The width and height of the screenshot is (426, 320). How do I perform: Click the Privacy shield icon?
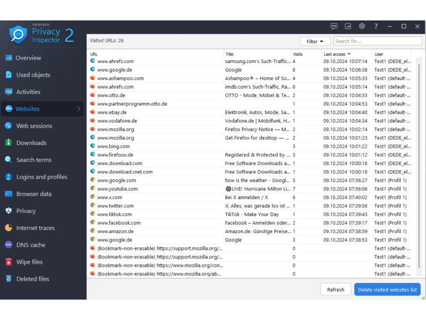[9, 210]
